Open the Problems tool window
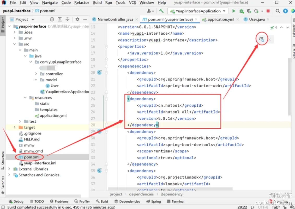The width and height of the screenshot is (295, 209). (x=59, y=201)
